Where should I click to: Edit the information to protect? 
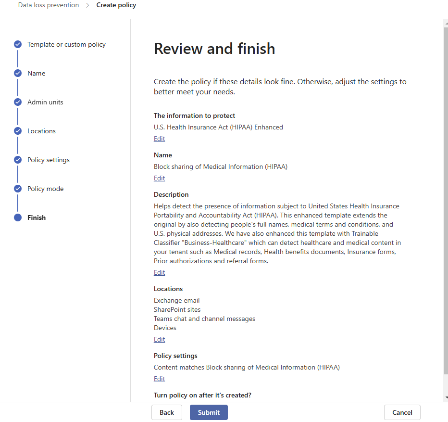point(159,139)
